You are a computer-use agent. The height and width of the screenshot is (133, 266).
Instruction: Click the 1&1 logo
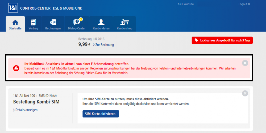click(13, 8)
